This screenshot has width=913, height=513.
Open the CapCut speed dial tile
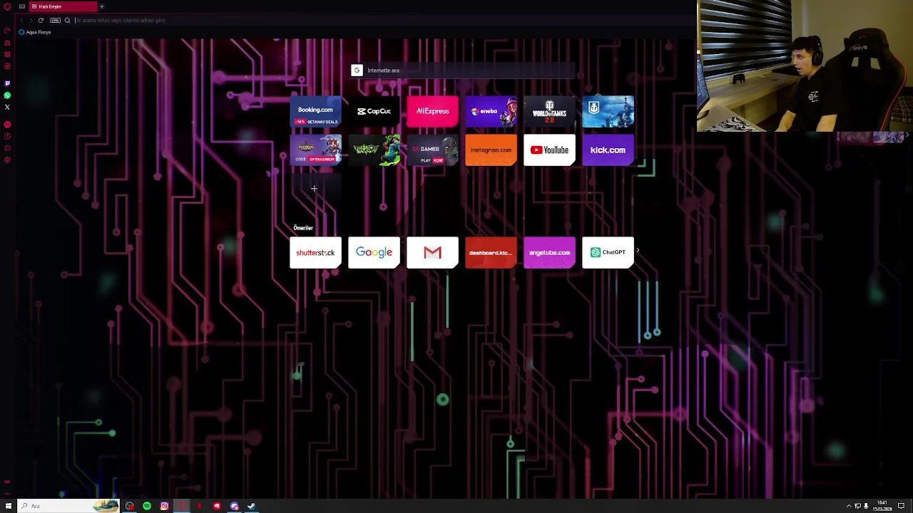point(374,111)
